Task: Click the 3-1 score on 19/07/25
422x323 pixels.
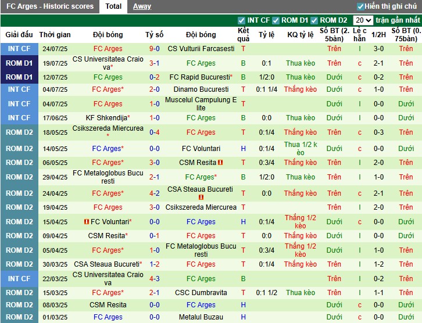Action: click(x=155, y=63)
